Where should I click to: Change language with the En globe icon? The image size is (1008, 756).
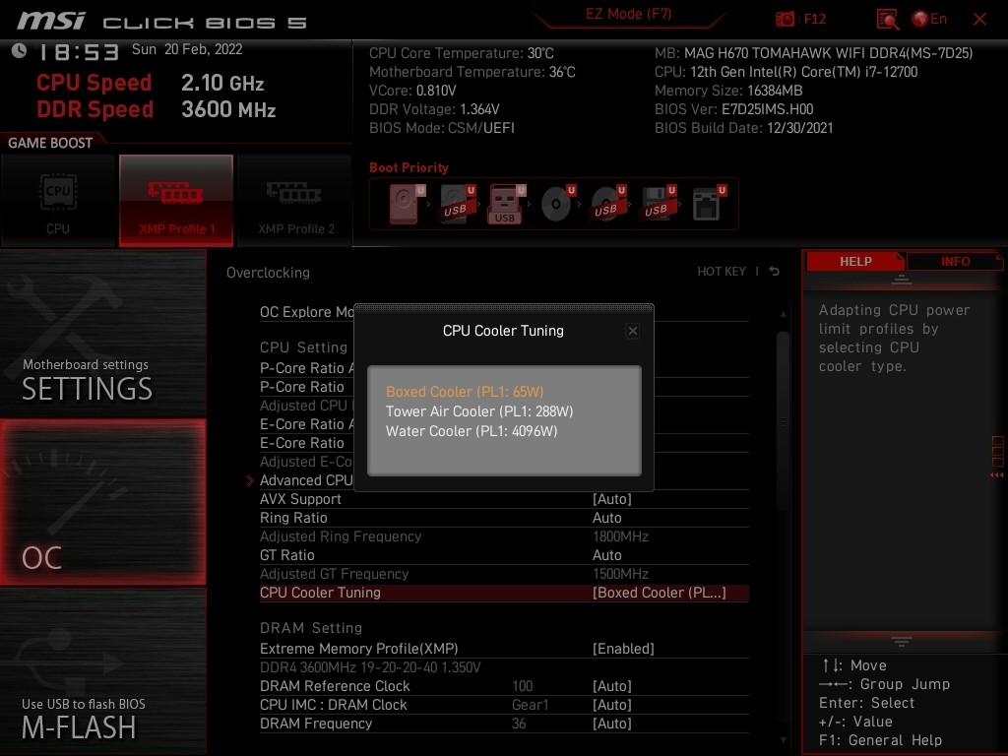(929, 19)
